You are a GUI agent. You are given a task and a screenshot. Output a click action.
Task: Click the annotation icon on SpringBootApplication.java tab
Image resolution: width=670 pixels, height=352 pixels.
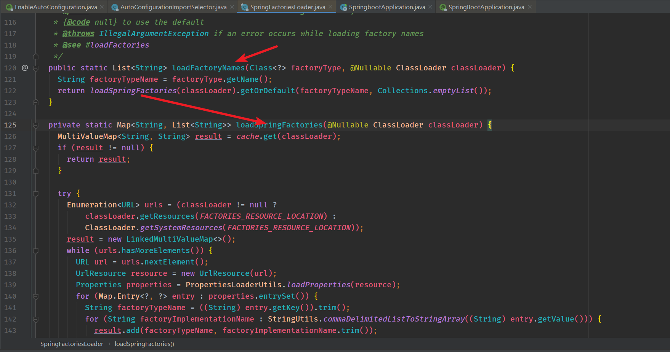coord(443,7)
